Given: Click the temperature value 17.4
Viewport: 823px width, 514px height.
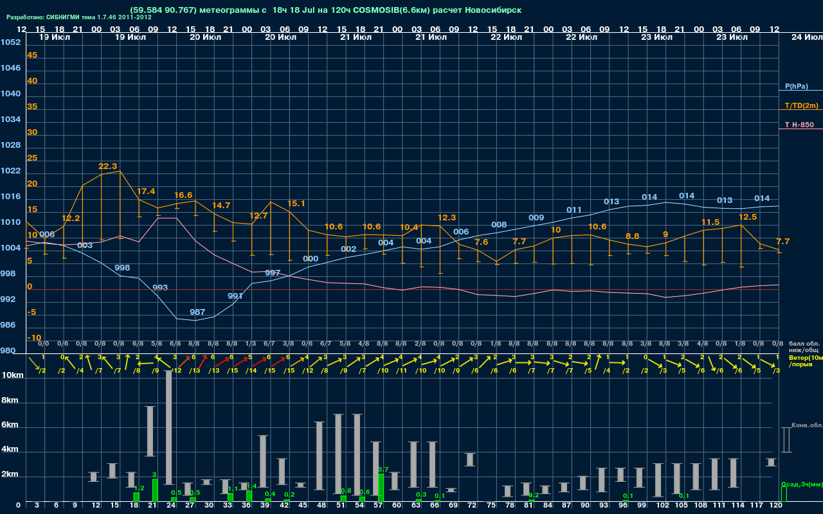Looking at the screenshot, I should tap(146, 191).
